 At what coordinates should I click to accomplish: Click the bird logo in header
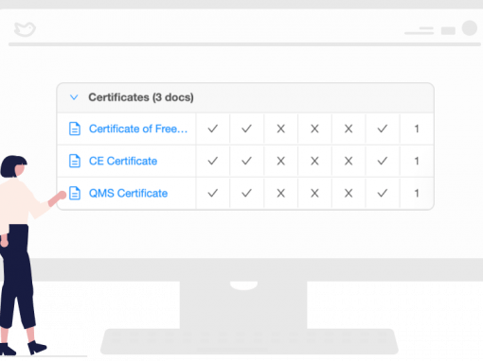coord(25,29)
